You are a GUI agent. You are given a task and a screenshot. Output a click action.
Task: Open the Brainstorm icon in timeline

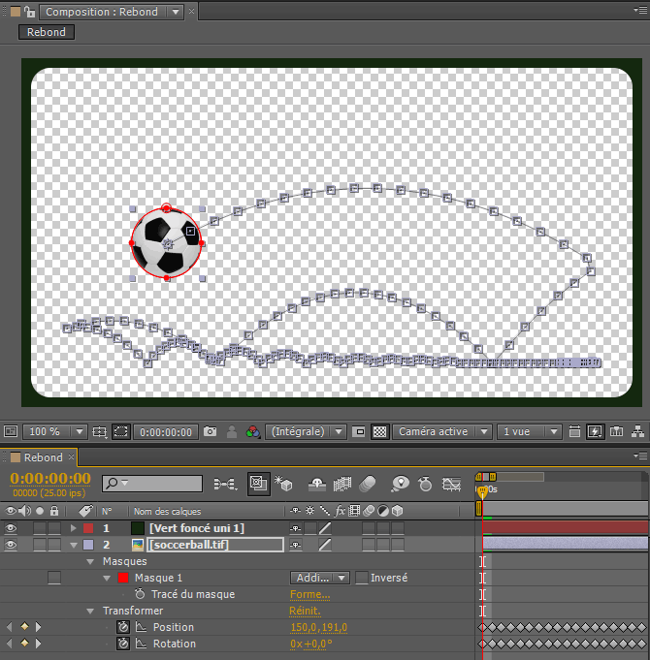400,484
